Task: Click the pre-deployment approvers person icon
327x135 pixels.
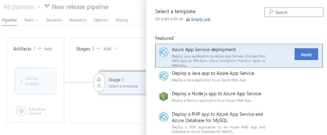Action: pyautogui.click(x=99, y=86)
